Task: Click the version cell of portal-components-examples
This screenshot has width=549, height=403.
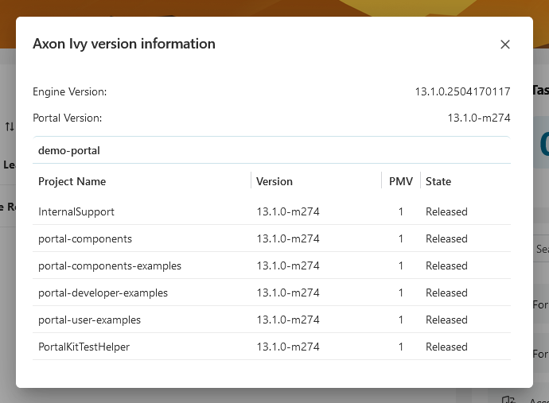Action: pyautogui.click(x=288, y=265)
